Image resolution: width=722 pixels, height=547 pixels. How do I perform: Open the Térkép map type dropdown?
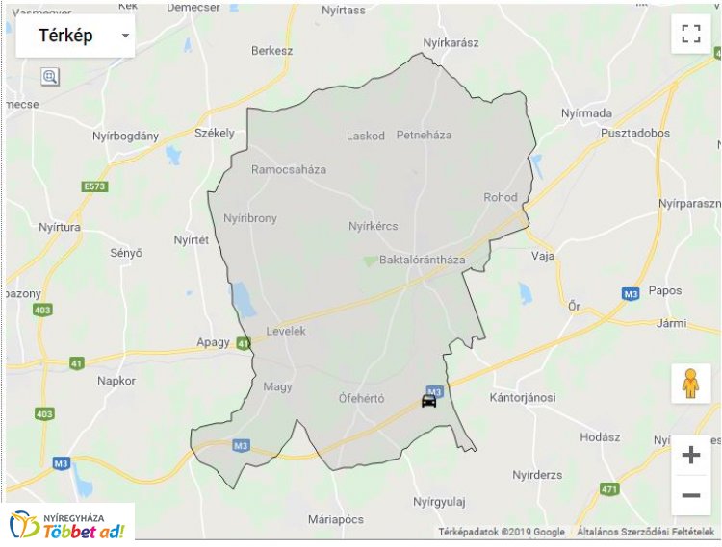coord(75,36)
